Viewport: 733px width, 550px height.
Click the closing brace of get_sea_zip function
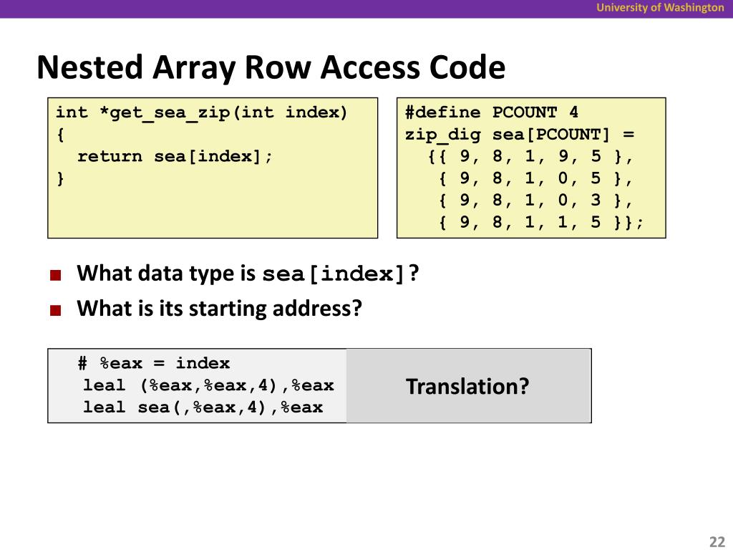pyautogui.click(x=60, y=178)
